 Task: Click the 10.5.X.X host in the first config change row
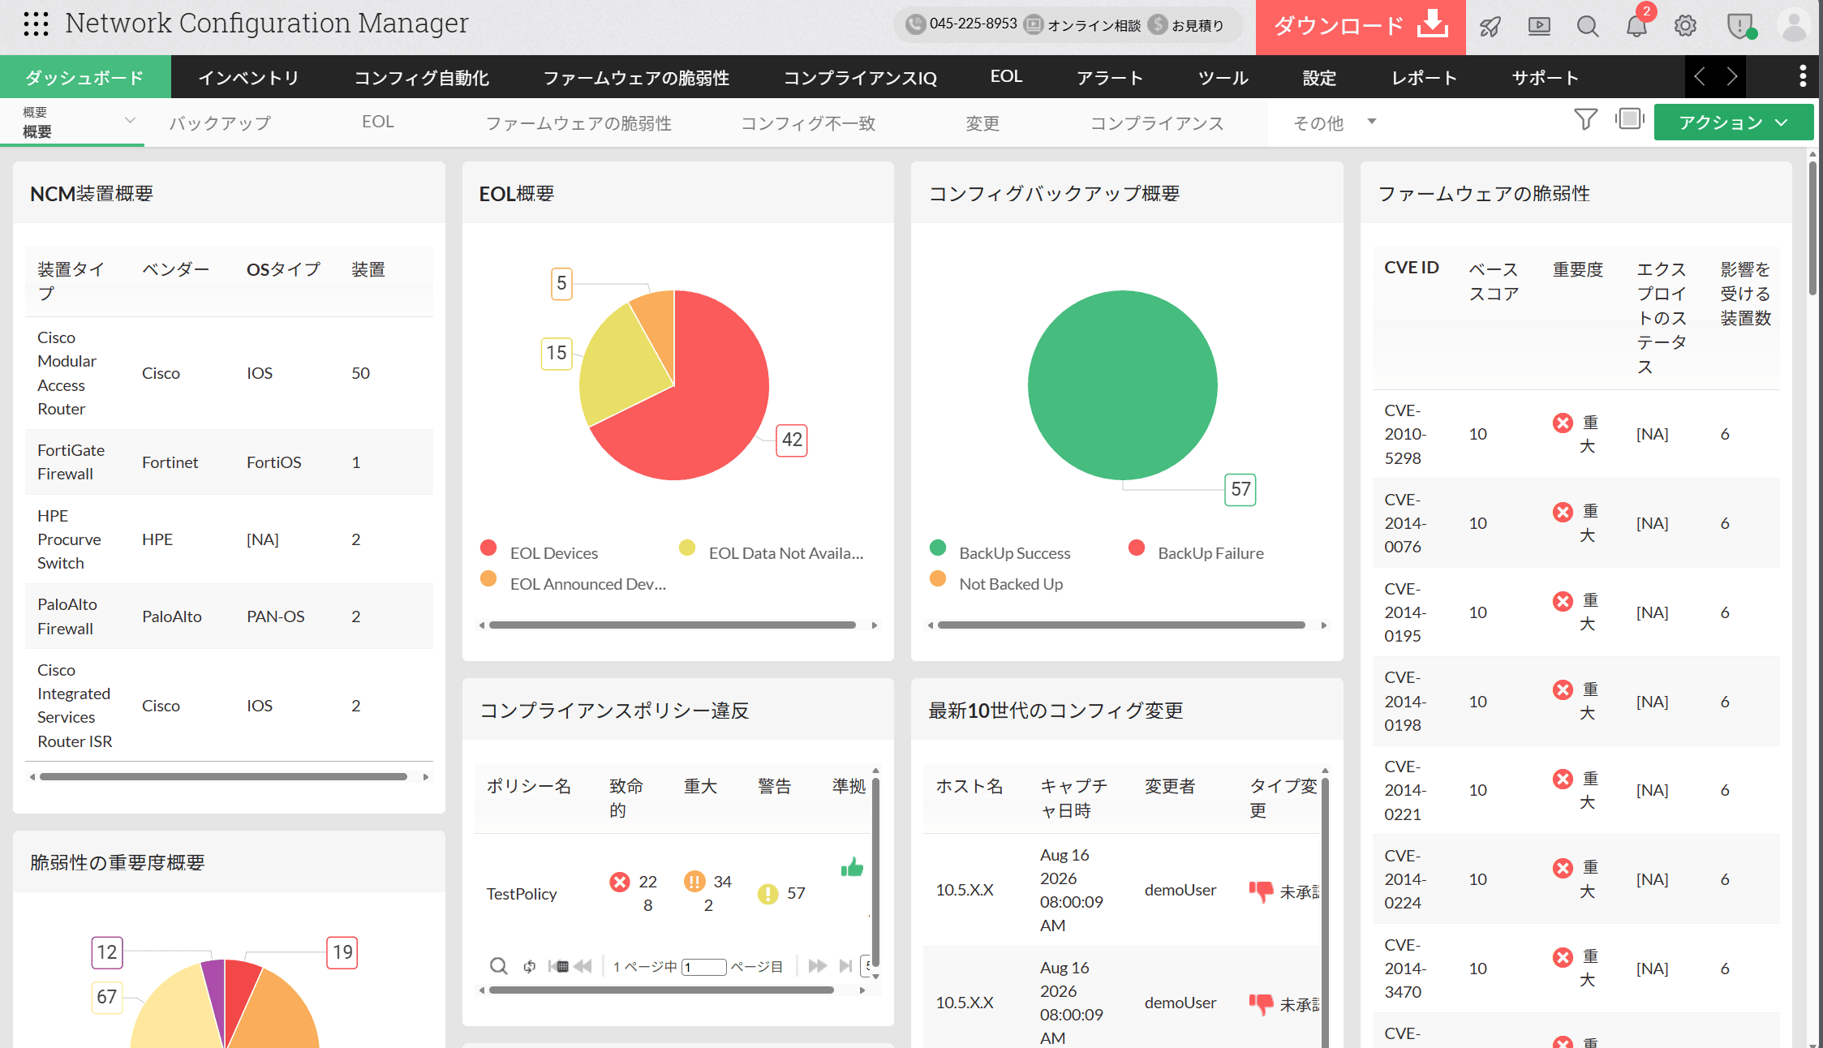pyautogui.click(x=965, y=890)
